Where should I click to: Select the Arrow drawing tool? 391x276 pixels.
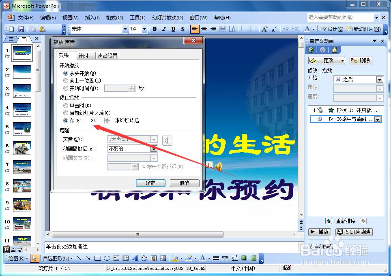88,258
